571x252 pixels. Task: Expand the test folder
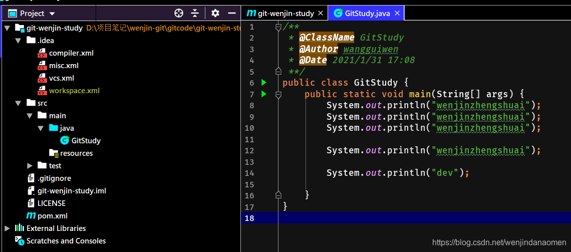tap(30, 166)
